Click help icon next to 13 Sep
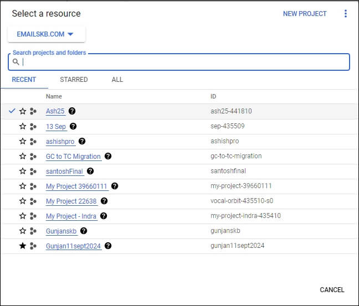Image resolution: width=359 pixels, height=306 pixels. point(73,126)
